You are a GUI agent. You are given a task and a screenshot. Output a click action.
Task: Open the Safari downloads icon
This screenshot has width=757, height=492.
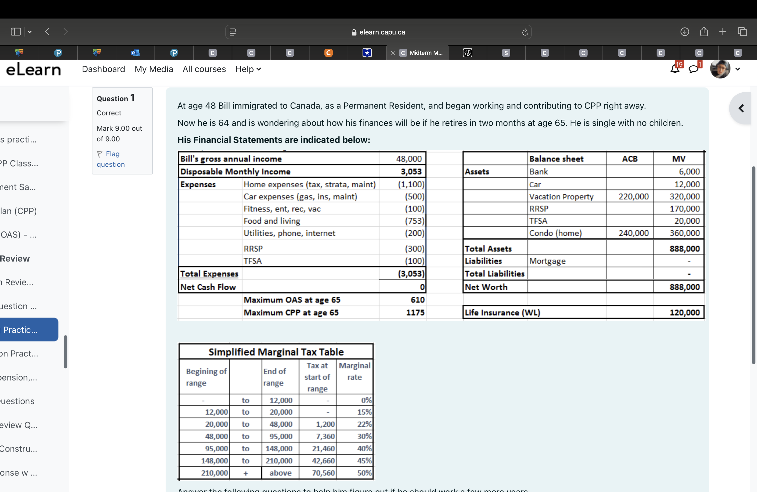pyautogui.click(x=684, y=32)
